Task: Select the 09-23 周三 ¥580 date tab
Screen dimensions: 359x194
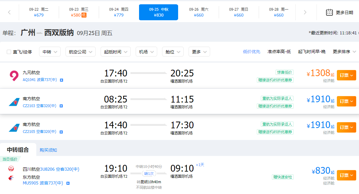Action: click(78, 12)
